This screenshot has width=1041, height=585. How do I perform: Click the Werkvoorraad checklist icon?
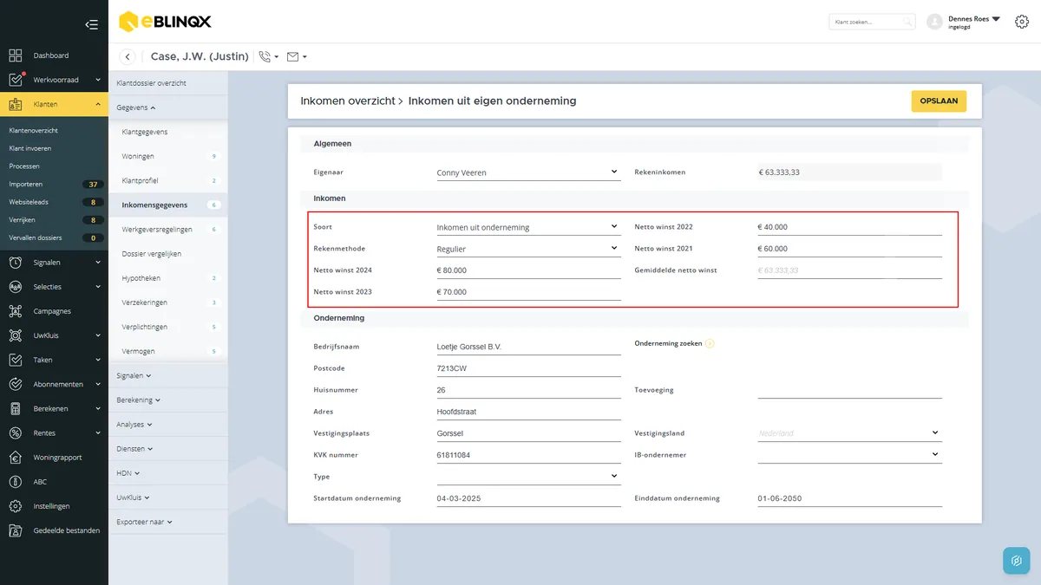(16, 80)
